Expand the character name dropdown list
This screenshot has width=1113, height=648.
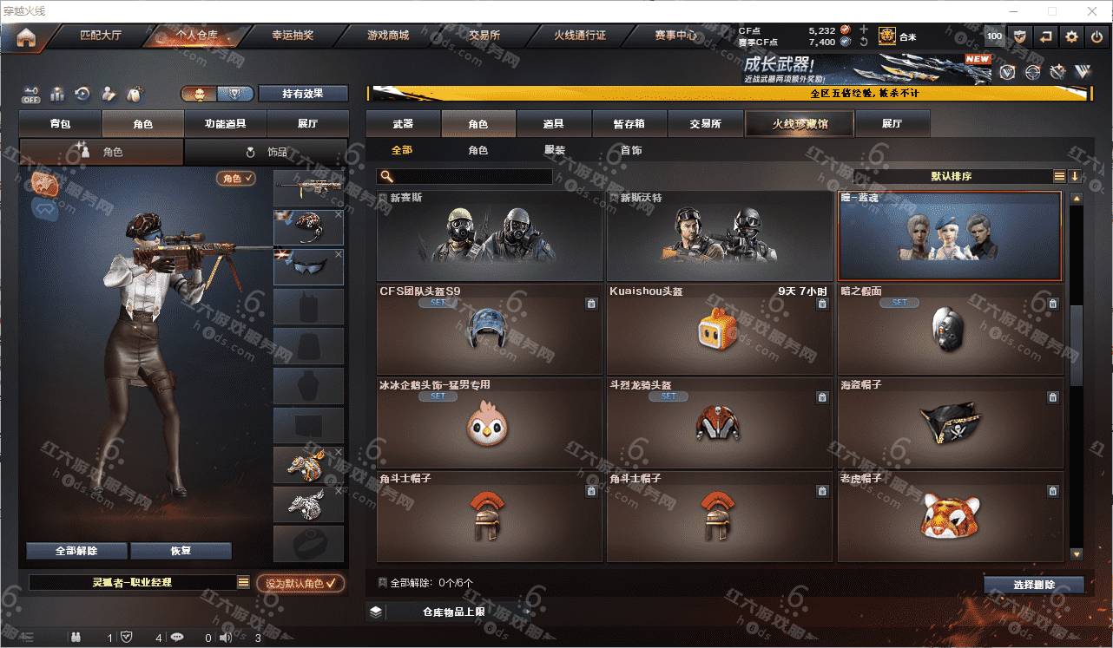[x=244, y=583]
